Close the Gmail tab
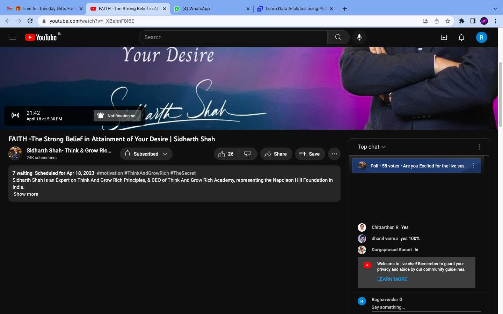Image resolution: width=503 pixels, height=314 pixels. [81, 9]
